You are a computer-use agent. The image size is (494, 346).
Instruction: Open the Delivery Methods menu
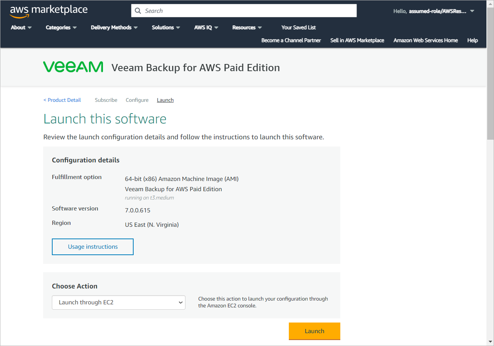114,28
